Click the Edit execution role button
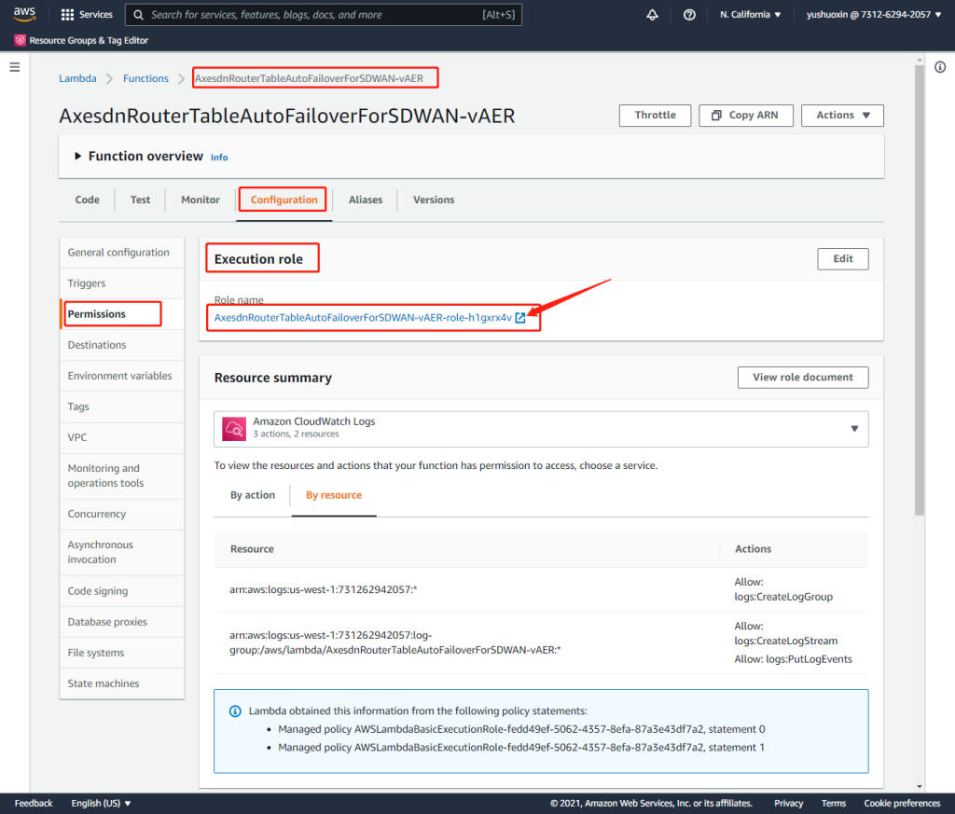This screenshot has height=814, width=955. pyautogui.click(x=842, y=259)
